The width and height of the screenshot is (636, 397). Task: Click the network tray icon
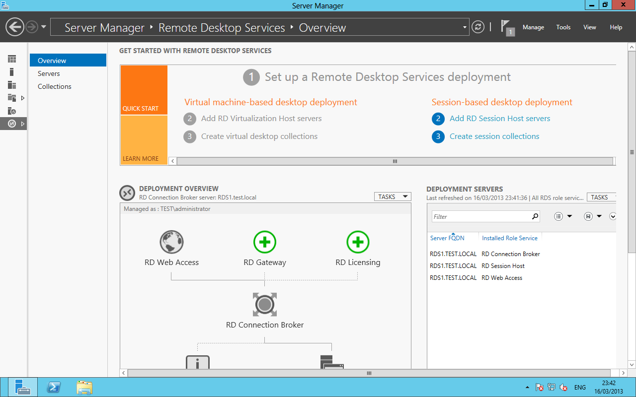pos(552,387)
